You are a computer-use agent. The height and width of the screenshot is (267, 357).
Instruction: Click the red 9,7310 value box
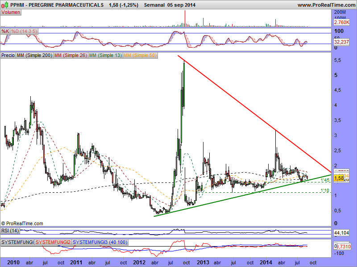(x=344, y=247)
